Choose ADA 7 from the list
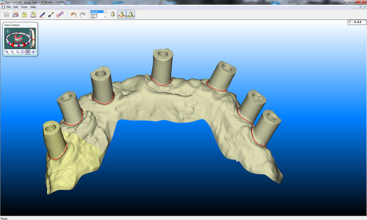 point(95,17)
